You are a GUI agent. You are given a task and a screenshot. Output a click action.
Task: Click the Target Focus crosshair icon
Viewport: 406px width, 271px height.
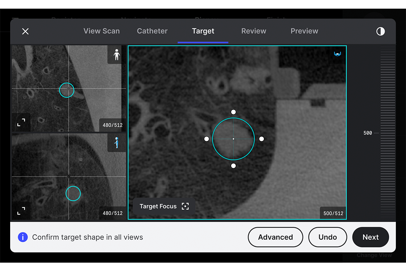185,206
